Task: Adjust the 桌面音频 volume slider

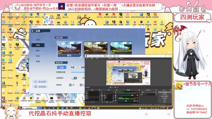Action: point(126,101)
